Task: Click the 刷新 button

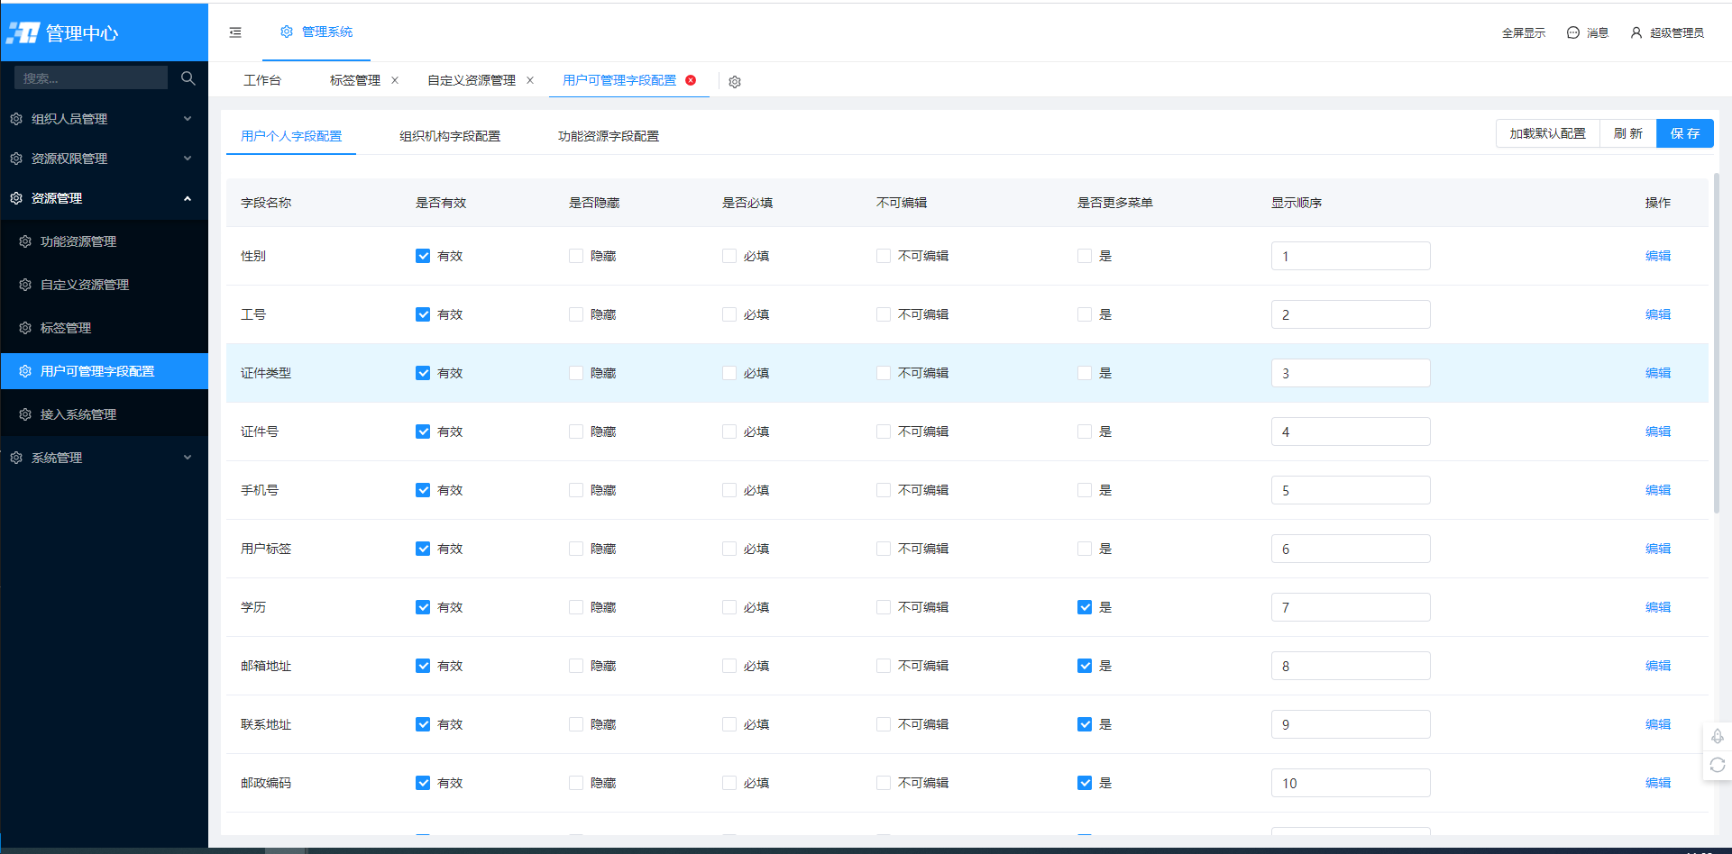Action: (x=1628, y=133)
